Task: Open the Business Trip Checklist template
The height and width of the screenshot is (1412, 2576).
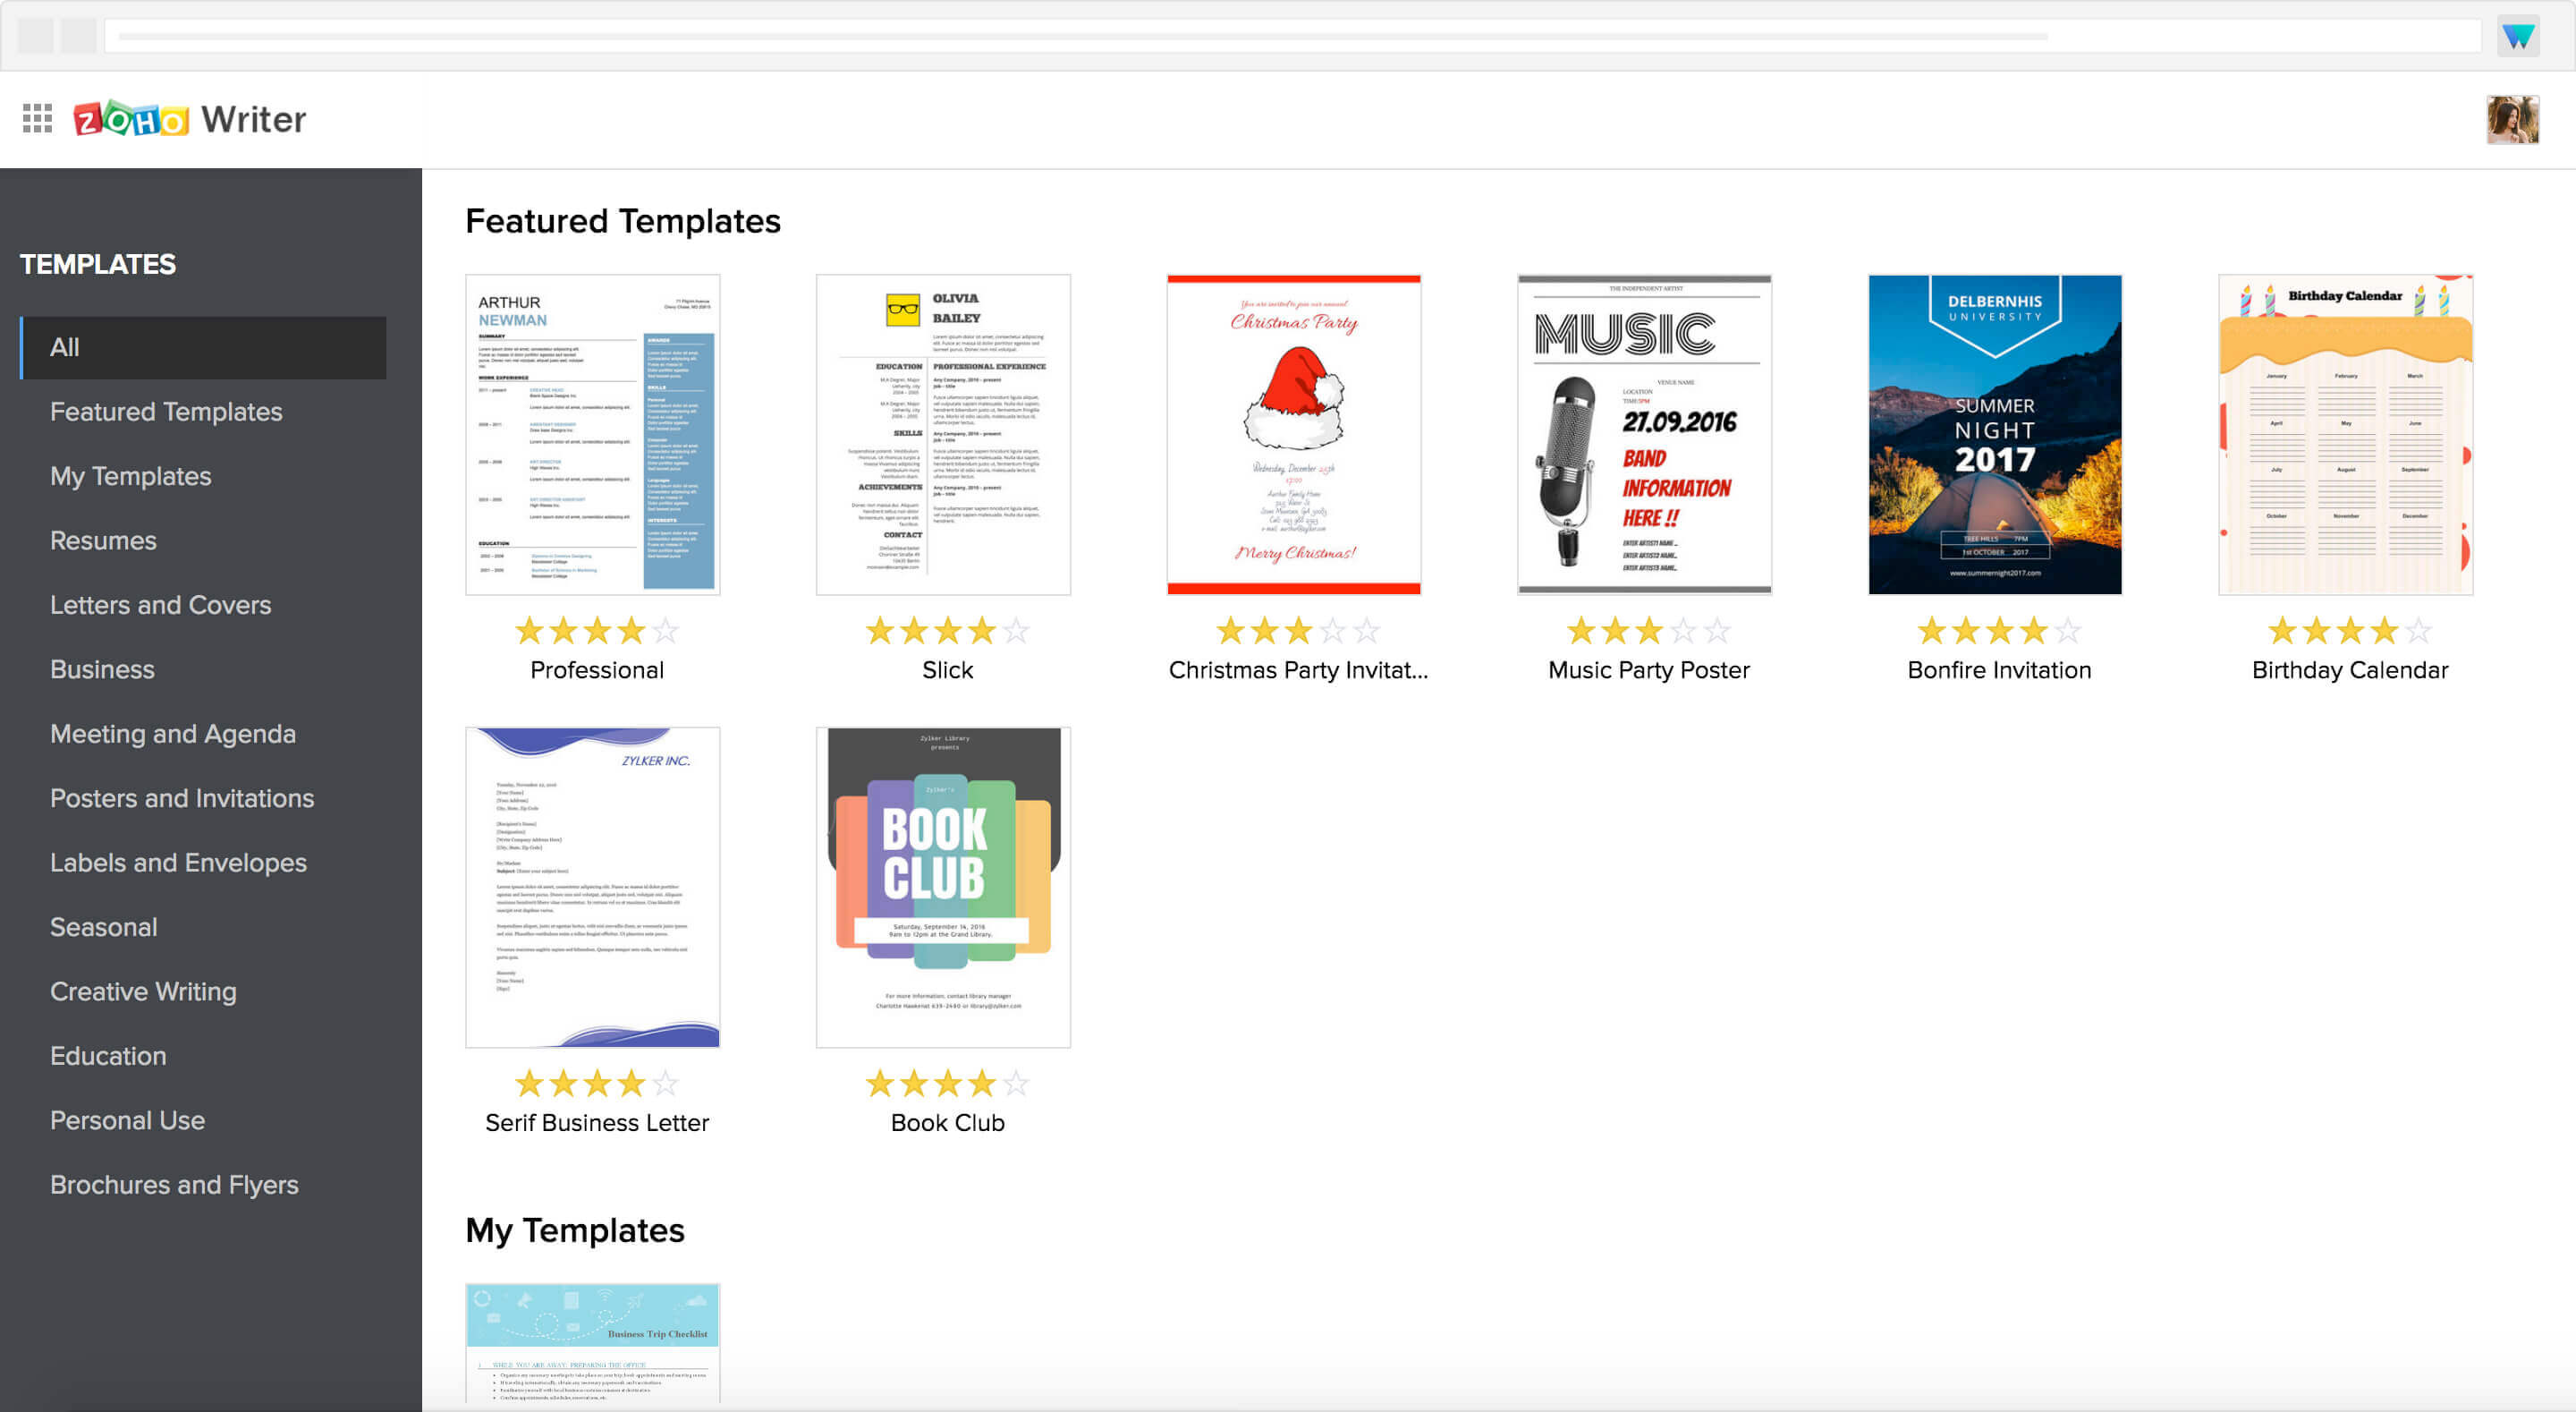Action: tap(592, 1343)
